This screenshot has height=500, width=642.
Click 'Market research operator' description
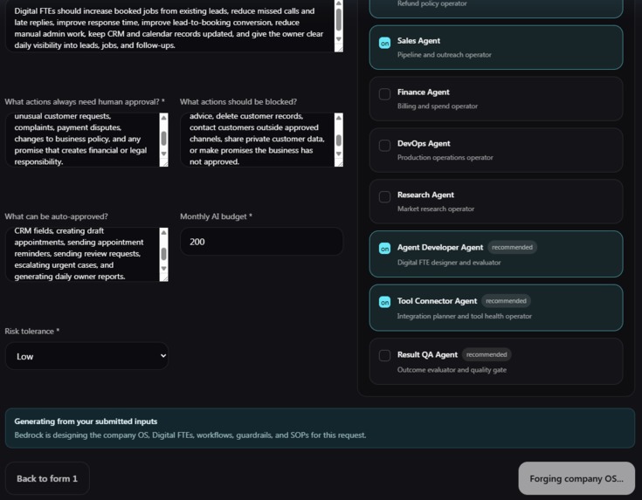[x=436, y=209]
